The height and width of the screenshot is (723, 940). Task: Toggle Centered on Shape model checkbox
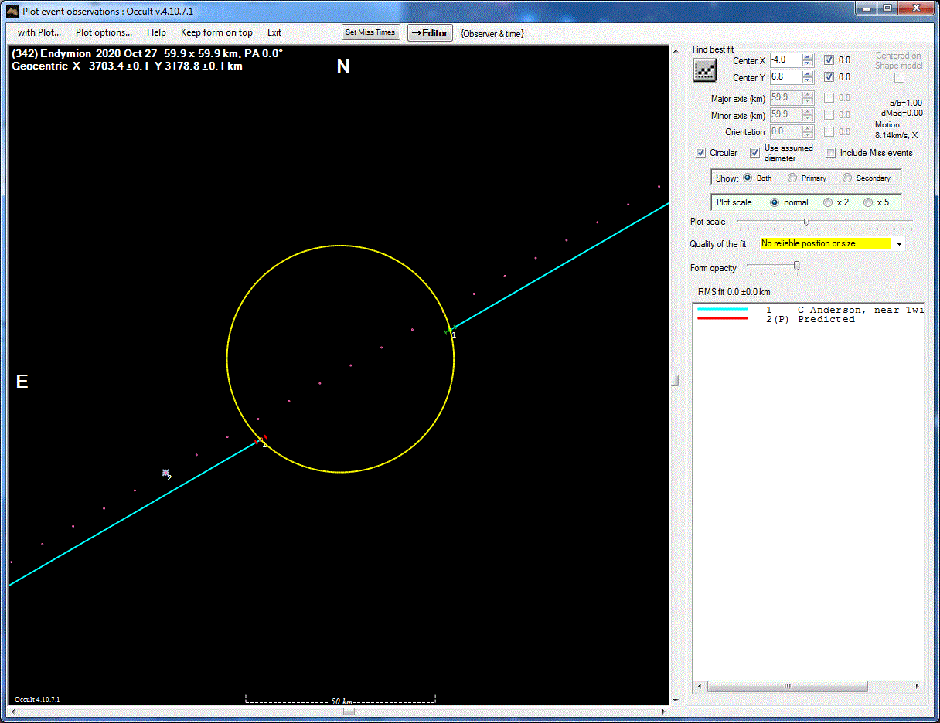click(899, 78)
